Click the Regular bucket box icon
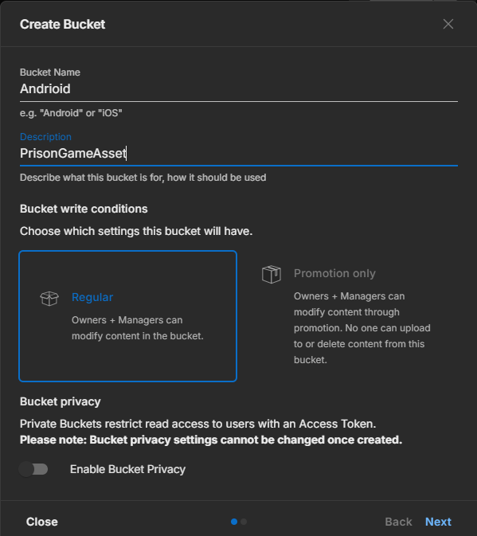This screenshot has width=477, height=536. tap(49, 299)
